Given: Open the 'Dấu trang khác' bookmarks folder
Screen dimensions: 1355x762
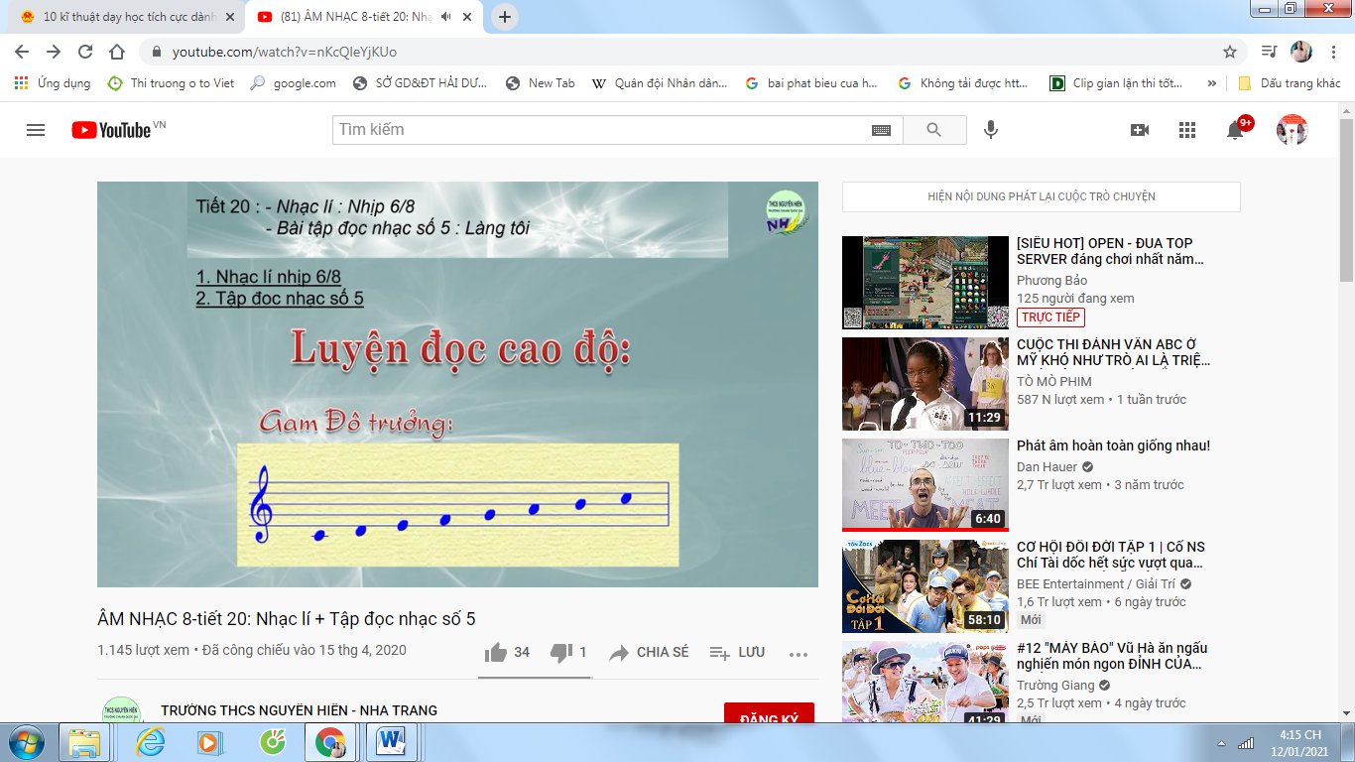Looking at the screenshot, I should [x=1290, y=83].
